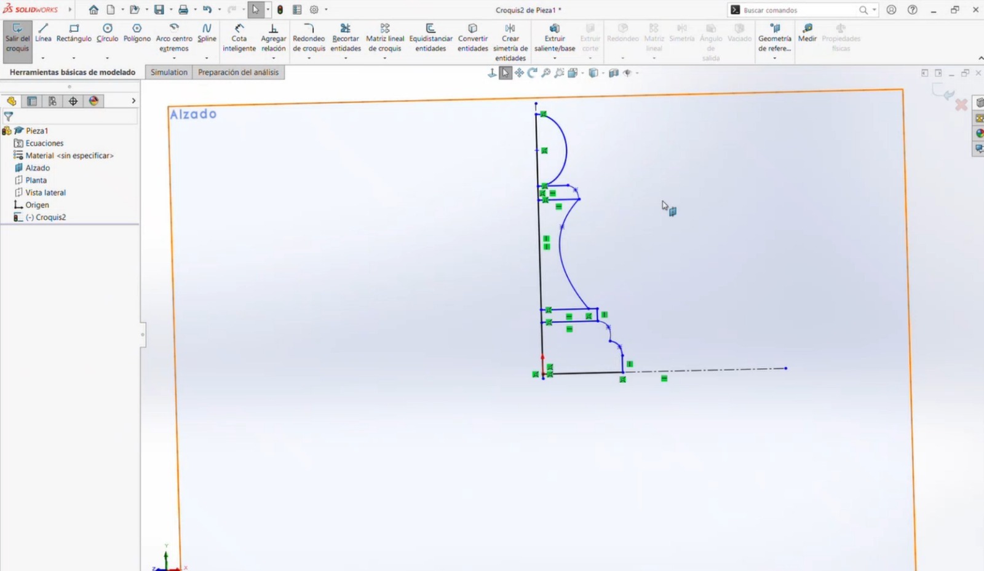This screenshot has width=984, height=571.
Task: Toggle the display style view mode
Action: 595,73
